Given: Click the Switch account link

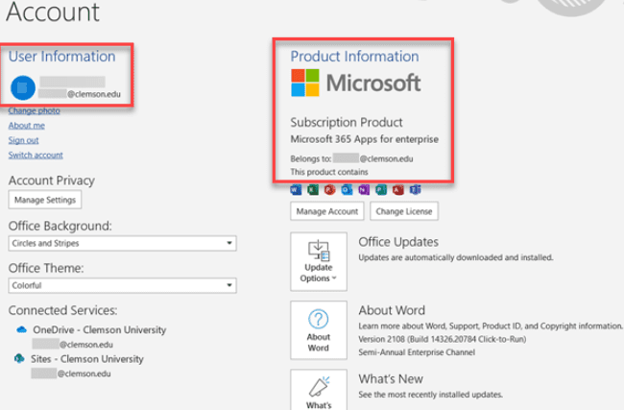Looking at the screenshot, I should point(36,155).
